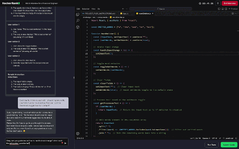
Task: Send the chat message arrow icon
Action: click(65, 143)
